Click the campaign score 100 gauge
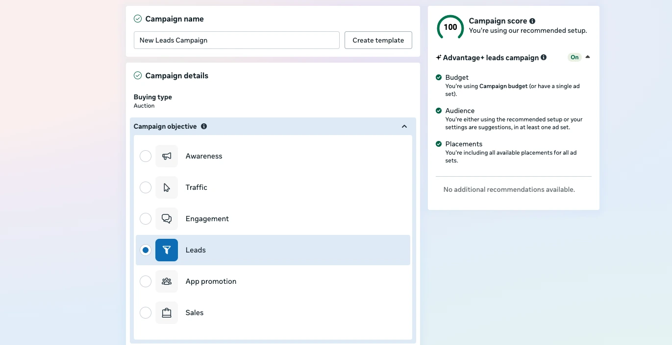 (x=450, y=27)
